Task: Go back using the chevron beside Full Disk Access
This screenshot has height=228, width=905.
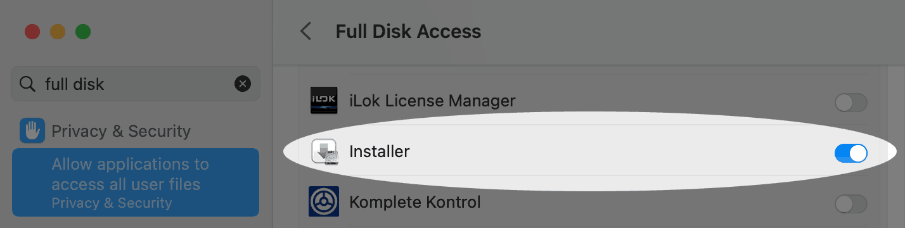Action: point(306,31)
